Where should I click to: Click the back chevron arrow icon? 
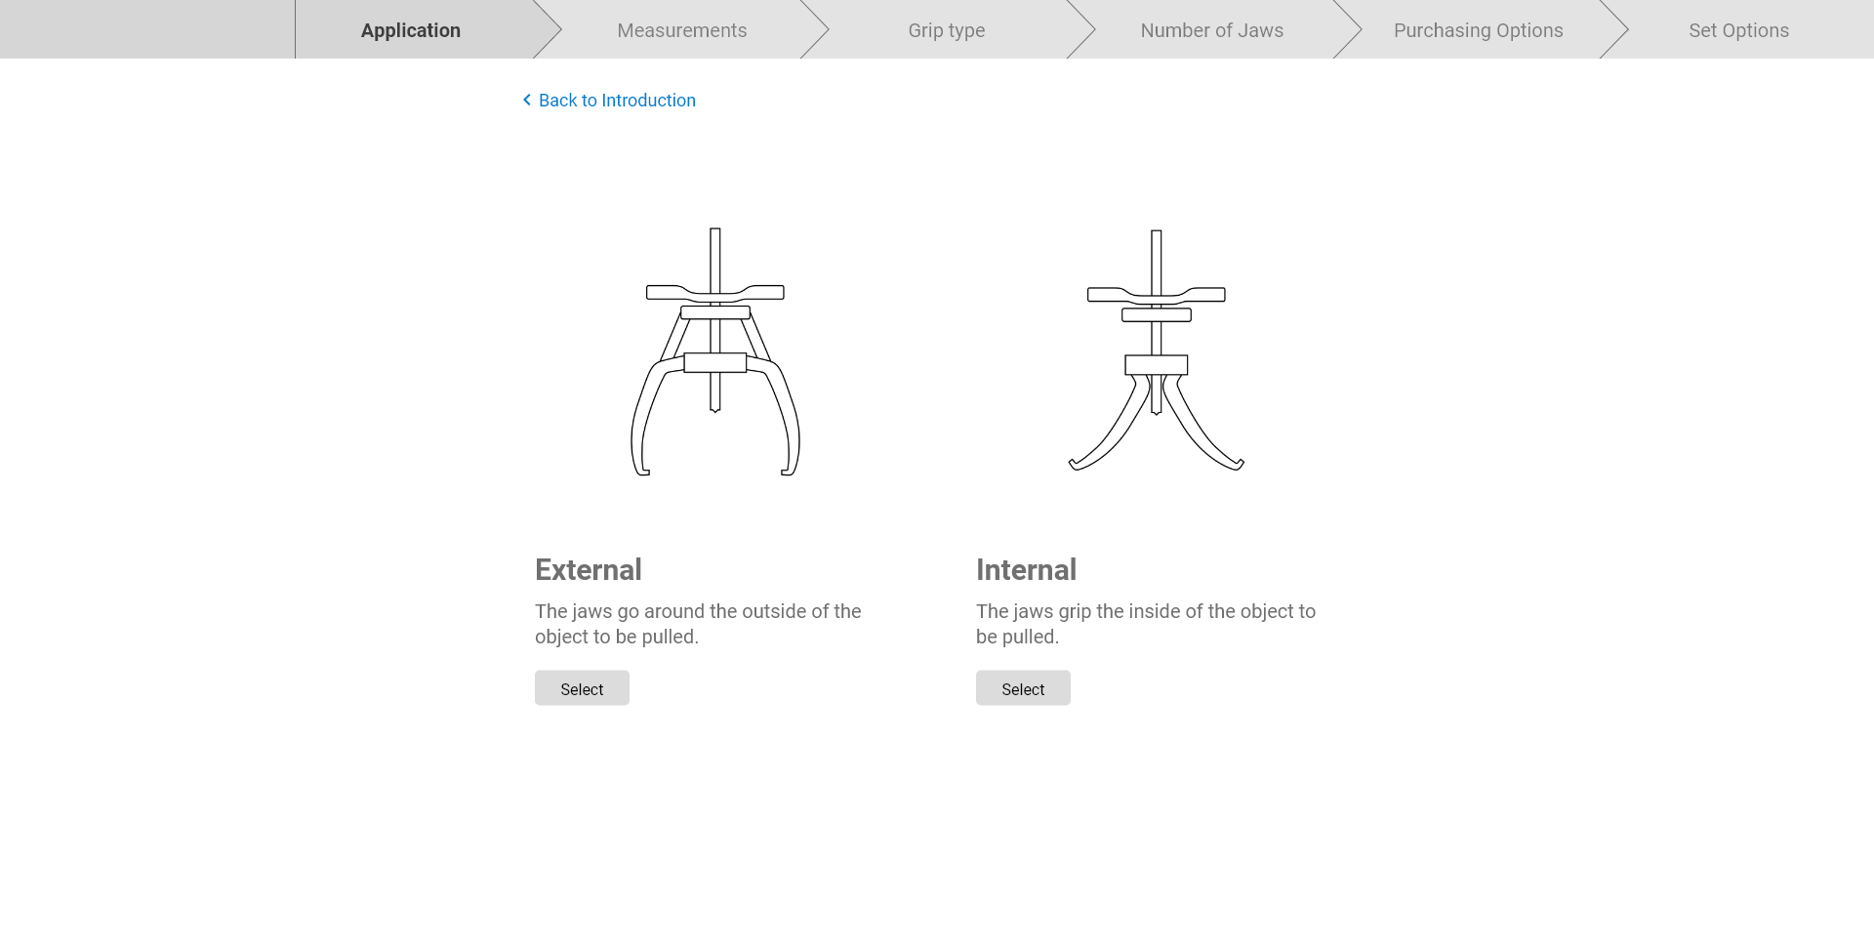click(527, 101)
